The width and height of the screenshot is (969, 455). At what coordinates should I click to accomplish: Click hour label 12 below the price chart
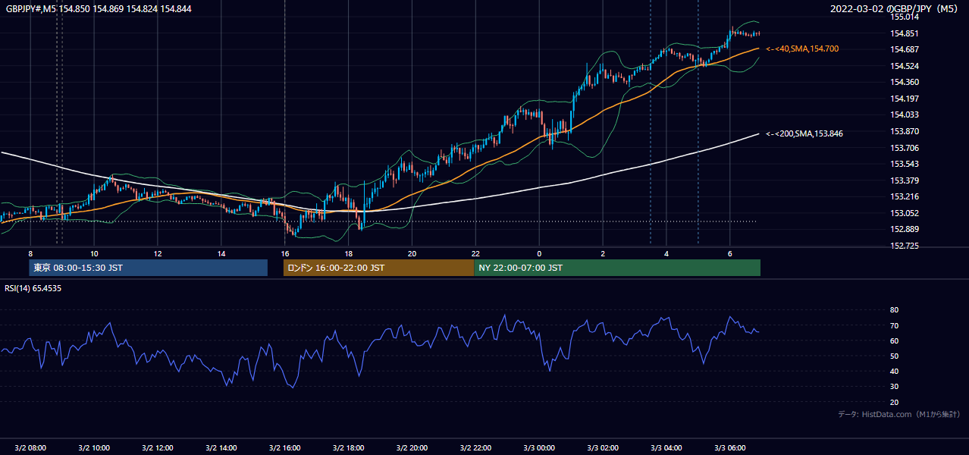(158, 253)
